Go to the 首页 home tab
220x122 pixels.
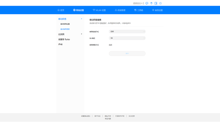click(61, 10)
